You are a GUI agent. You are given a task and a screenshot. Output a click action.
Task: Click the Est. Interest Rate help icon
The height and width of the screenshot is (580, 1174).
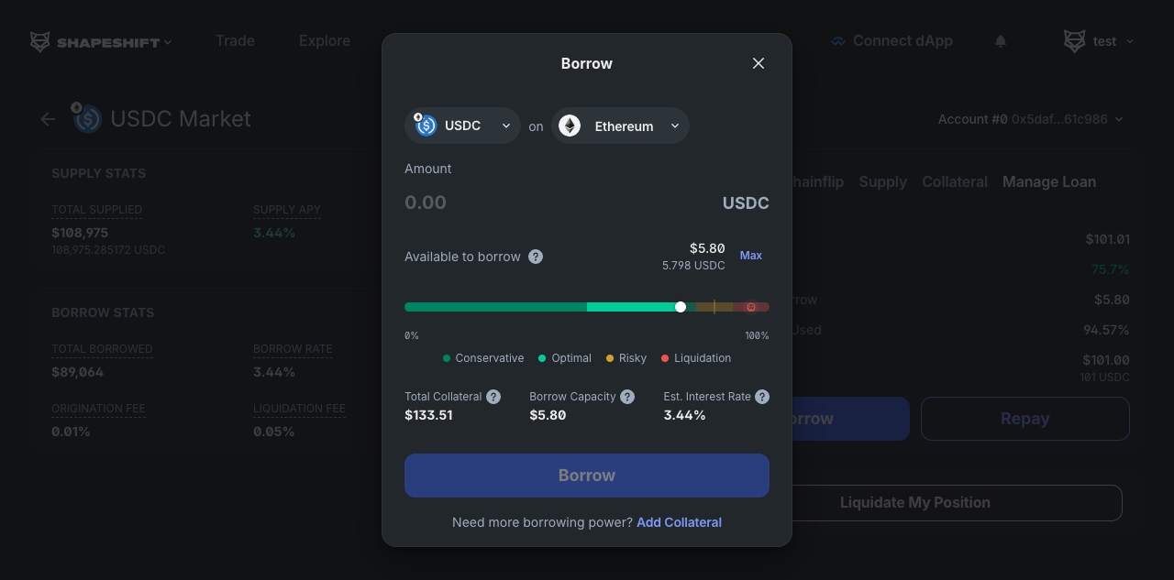tap(761, 396)
